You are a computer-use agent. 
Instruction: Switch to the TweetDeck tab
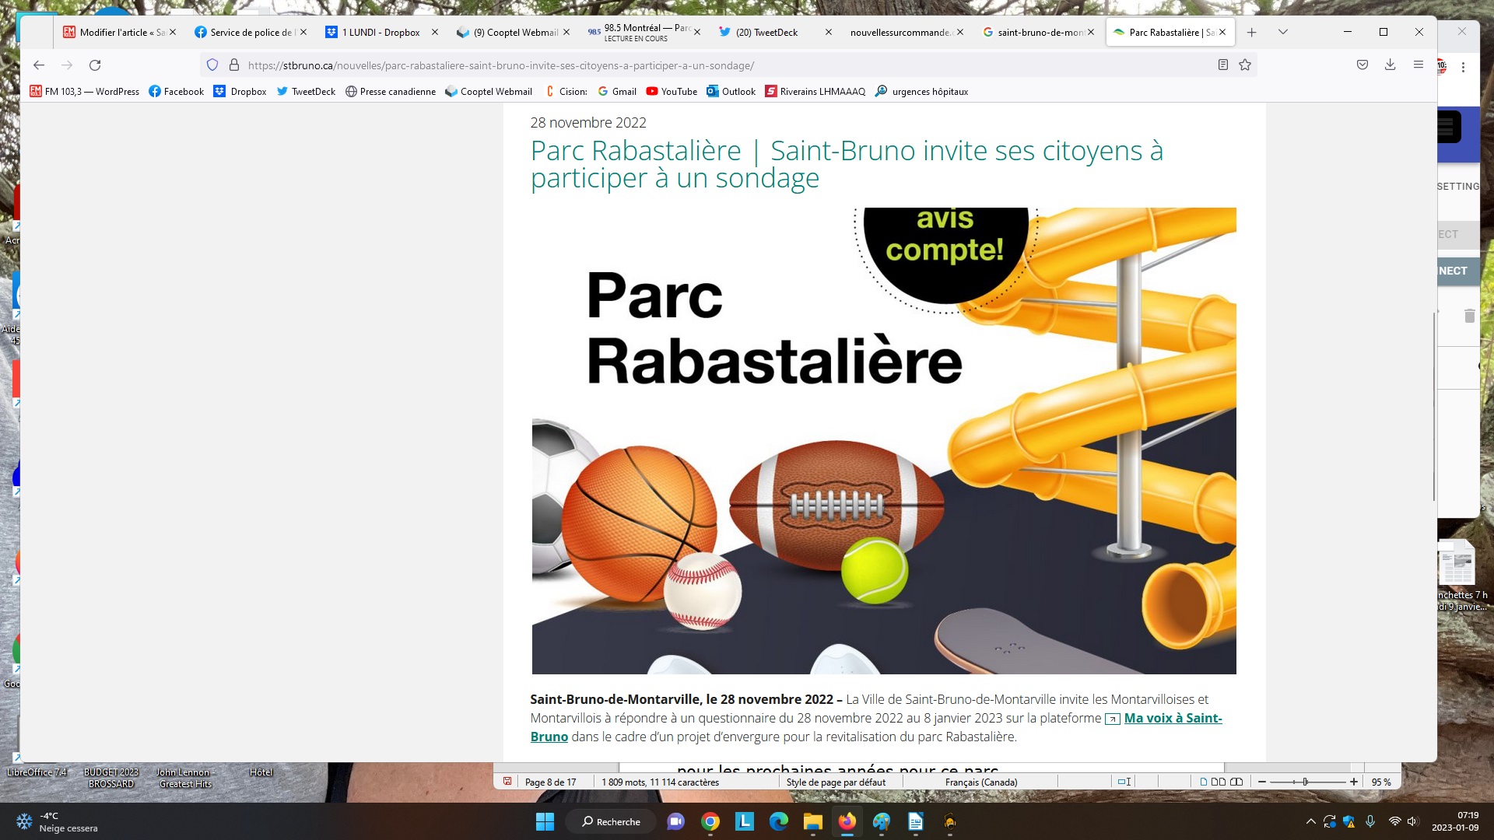point(766,32)
